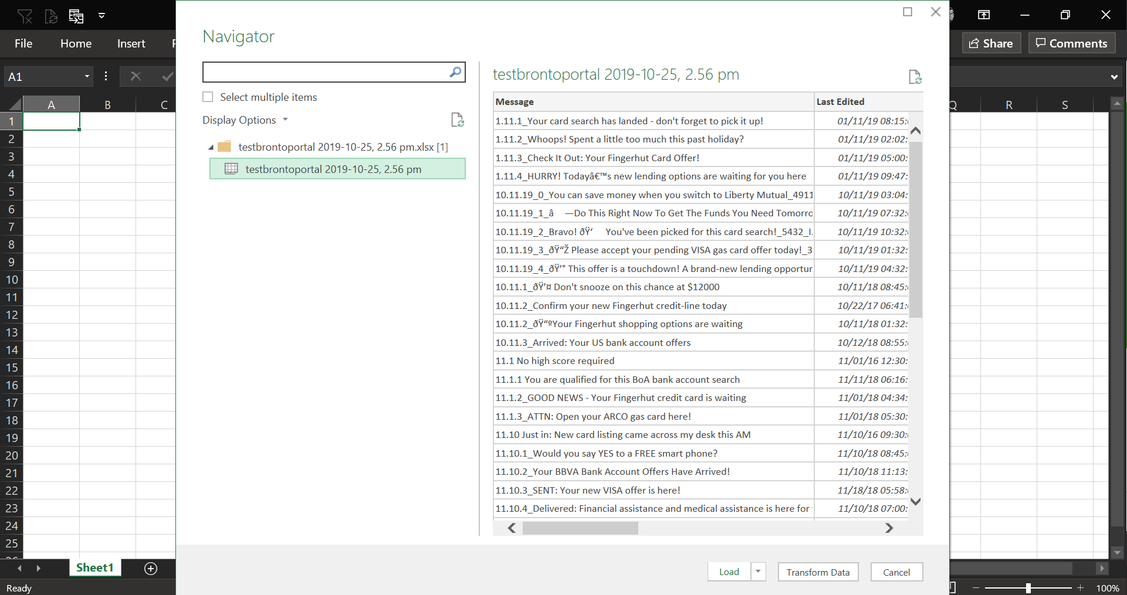Click the Excel sheet scroll down arrow

click(x=1117, y=552)
